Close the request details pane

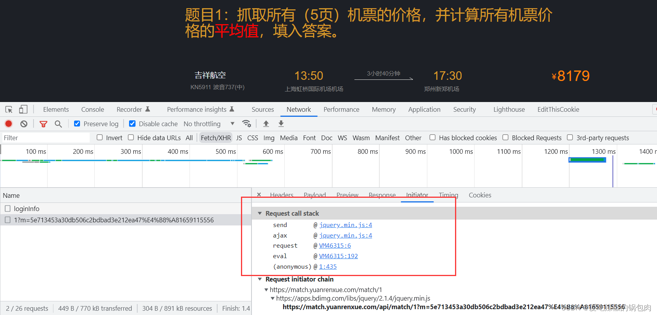[x=259, y=194]
